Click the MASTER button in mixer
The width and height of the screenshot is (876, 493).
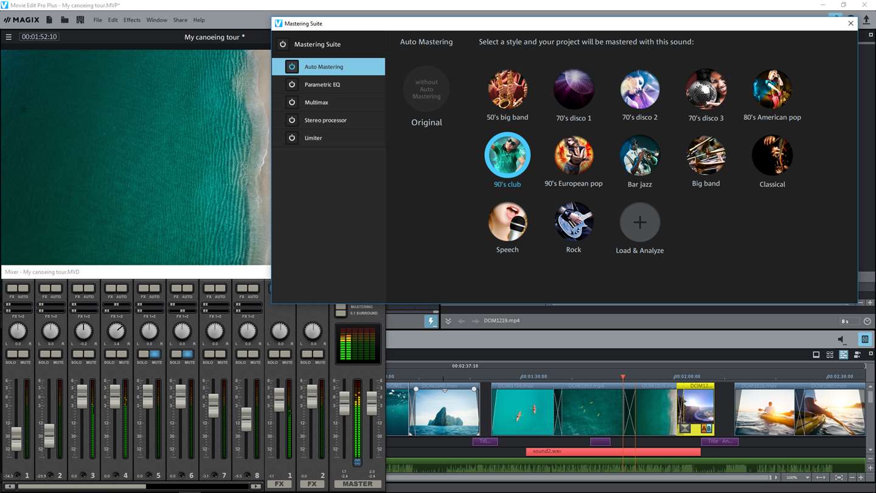pos(357,484)
